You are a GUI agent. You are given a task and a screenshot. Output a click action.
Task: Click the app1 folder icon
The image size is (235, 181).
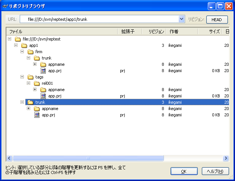pyautogui.click(x=24, y=45)
